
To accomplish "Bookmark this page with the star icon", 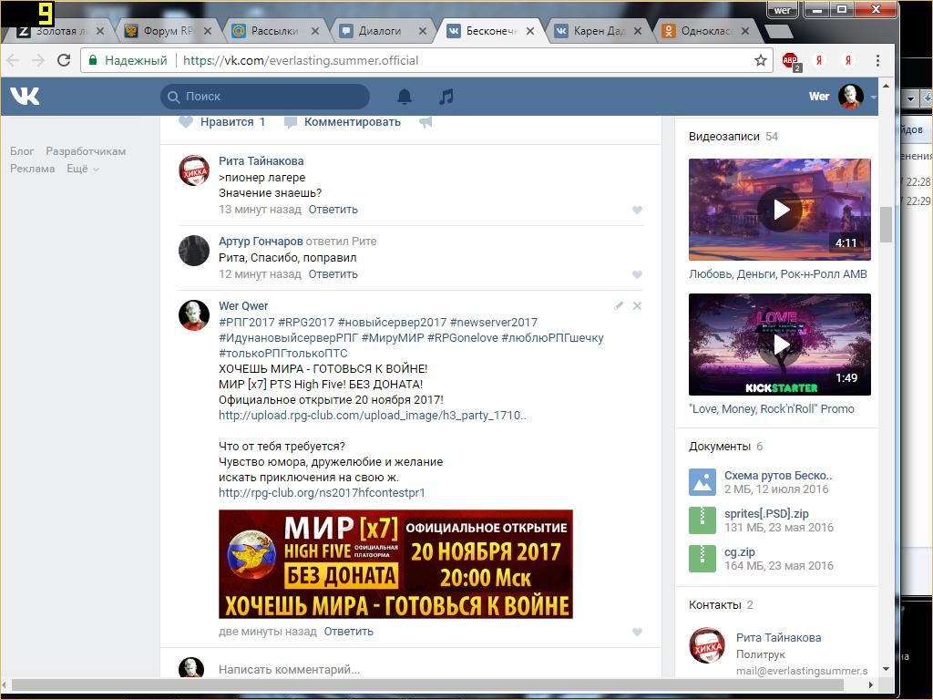I will (760, 60).
